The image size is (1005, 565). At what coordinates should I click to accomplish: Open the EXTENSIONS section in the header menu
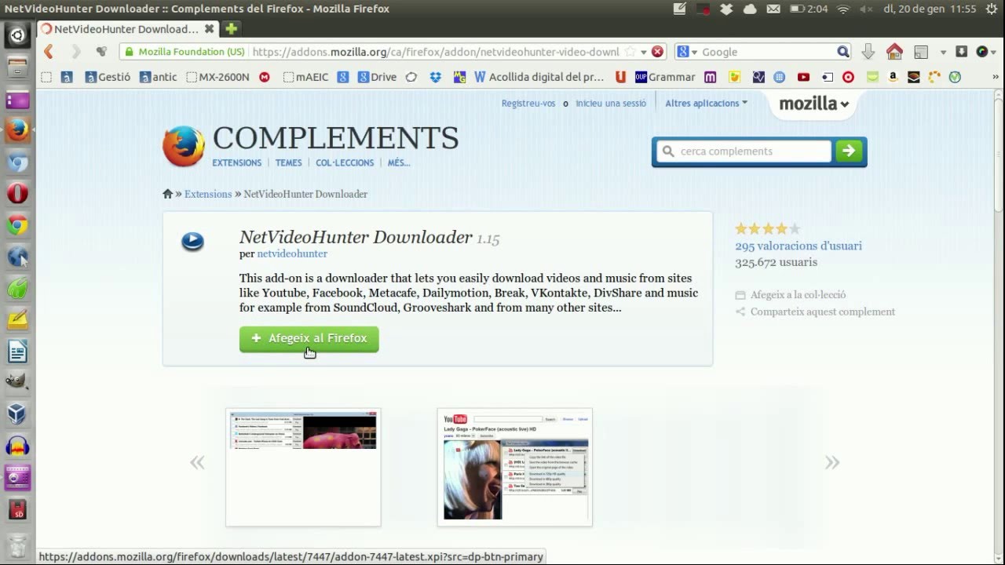[x=236, y=162]
